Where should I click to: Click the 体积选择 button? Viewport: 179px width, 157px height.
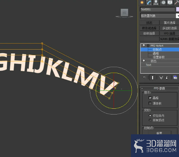pos(149,33)
